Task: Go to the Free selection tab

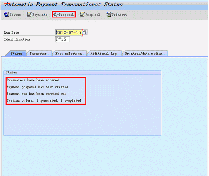Action: 68,54
